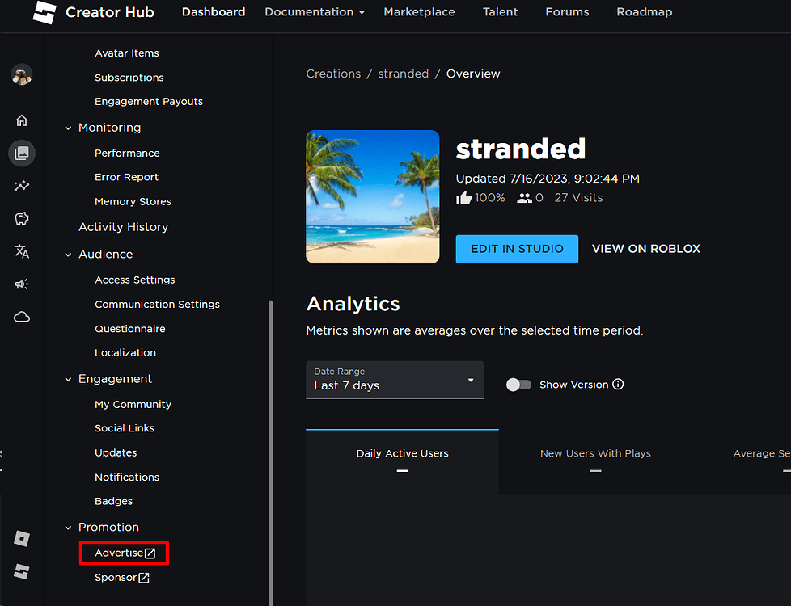791x606 pixels.
Task: Click the Monetization piggy bank icon
Action: click(x=21, y=218)
